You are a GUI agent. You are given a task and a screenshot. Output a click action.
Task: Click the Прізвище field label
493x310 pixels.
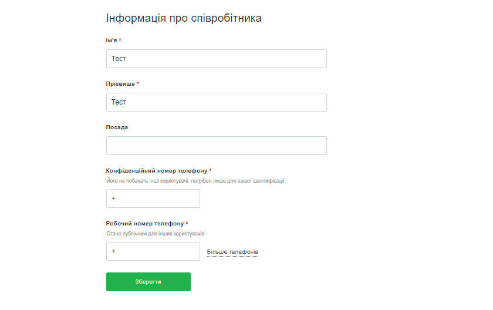coord(120,83)
